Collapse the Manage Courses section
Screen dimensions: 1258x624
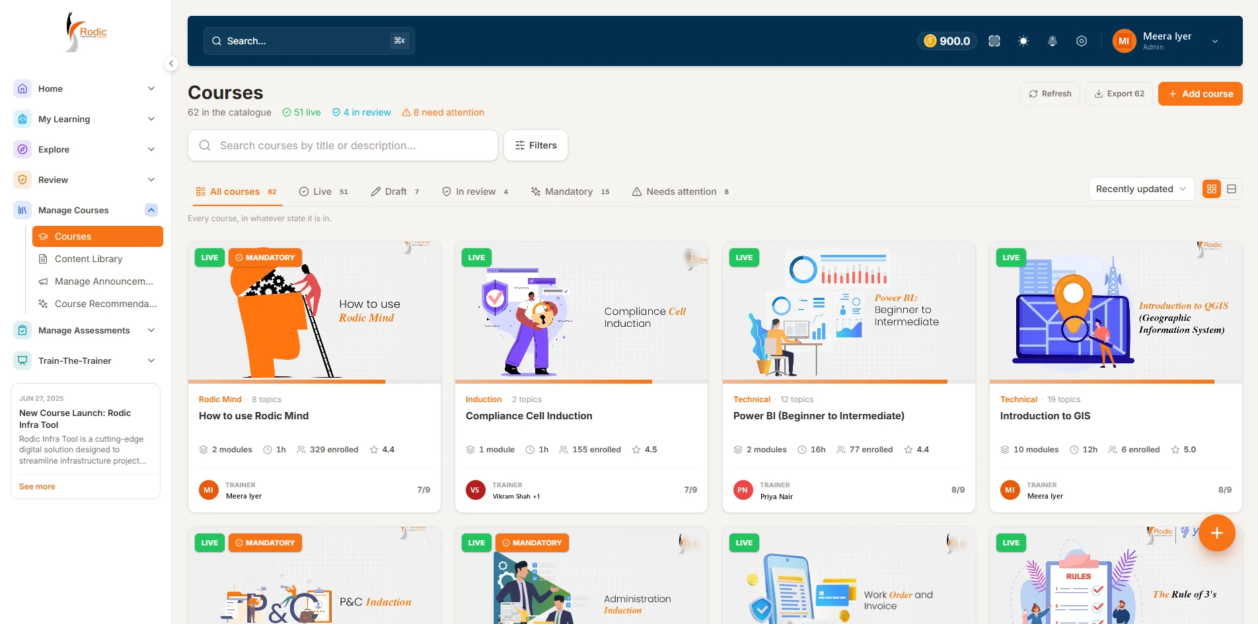point(151,210)
